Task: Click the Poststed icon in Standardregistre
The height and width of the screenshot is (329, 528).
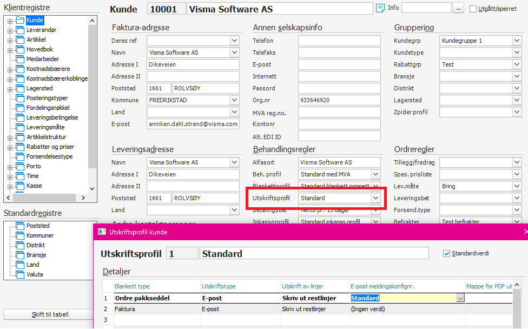Action: (20, 226)
